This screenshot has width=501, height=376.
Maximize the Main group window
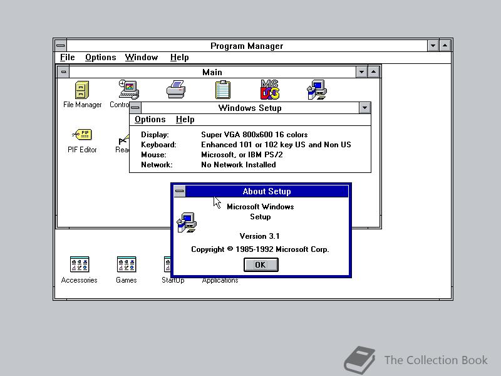(x=373, y=72)
